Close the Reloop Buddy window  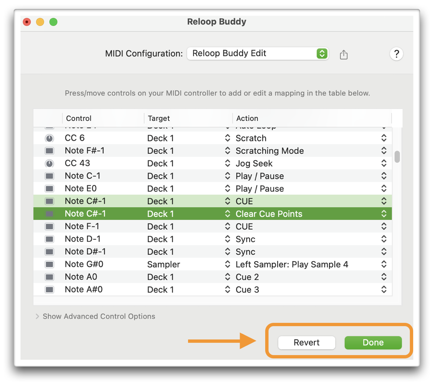coord(27,22)
